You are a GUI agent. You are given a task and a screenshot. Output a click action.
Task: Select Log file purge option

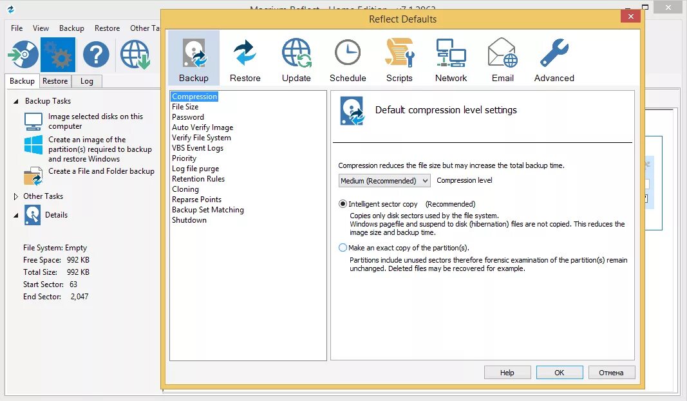pyautogui.click(x=195, y=169)
